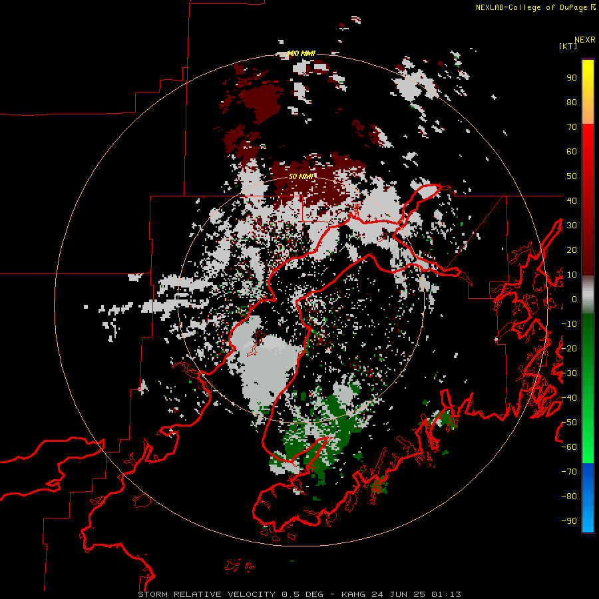
Task: Click the 30 value on velocity scale
Action: click(572, 226)
